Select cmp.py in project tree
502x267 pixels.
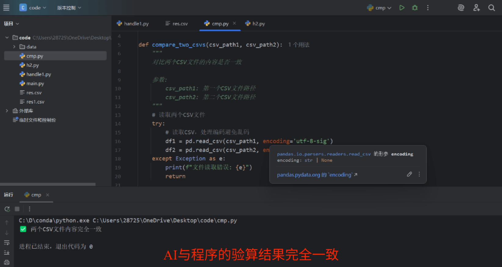[55, 56]
